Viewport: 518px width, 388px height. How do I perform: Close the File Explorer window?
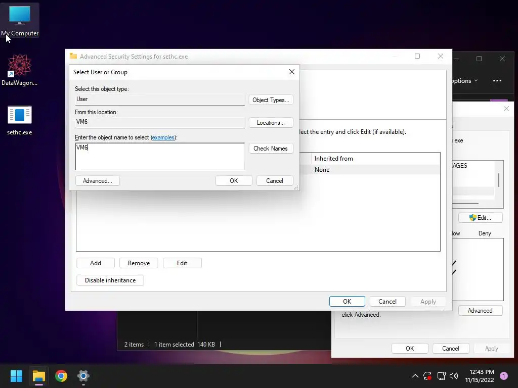click(502, 59)
